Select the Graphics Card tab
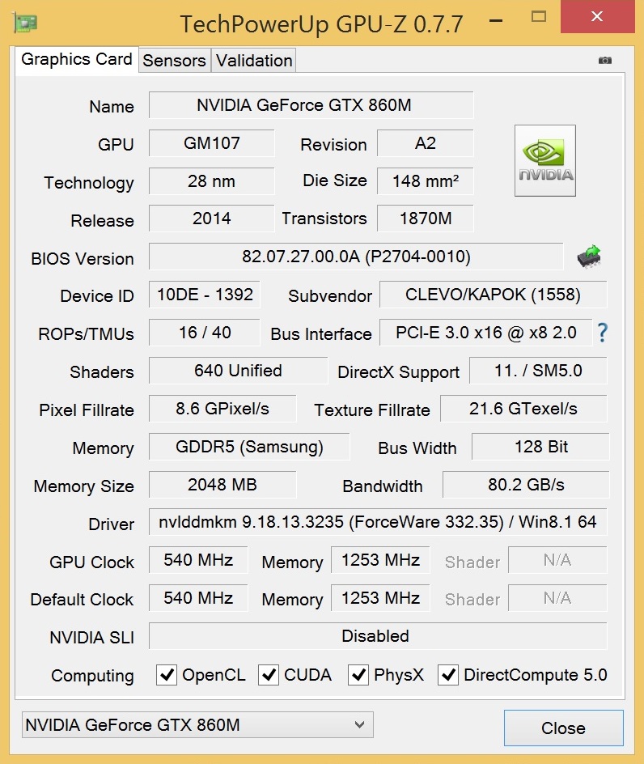Image resolution: width=644 pixels, height=764 pixels. click(77, 59)
